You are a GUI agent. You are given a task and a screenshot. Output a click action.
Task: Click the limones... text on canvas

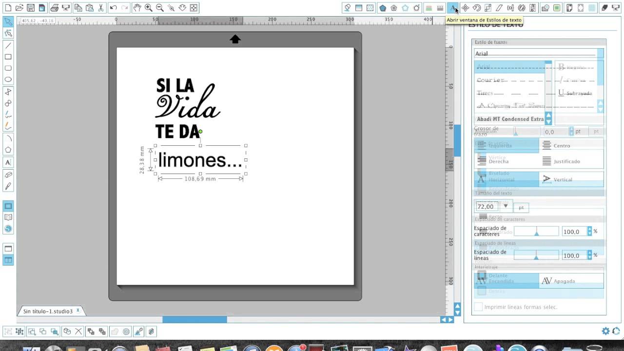point(200,160)
